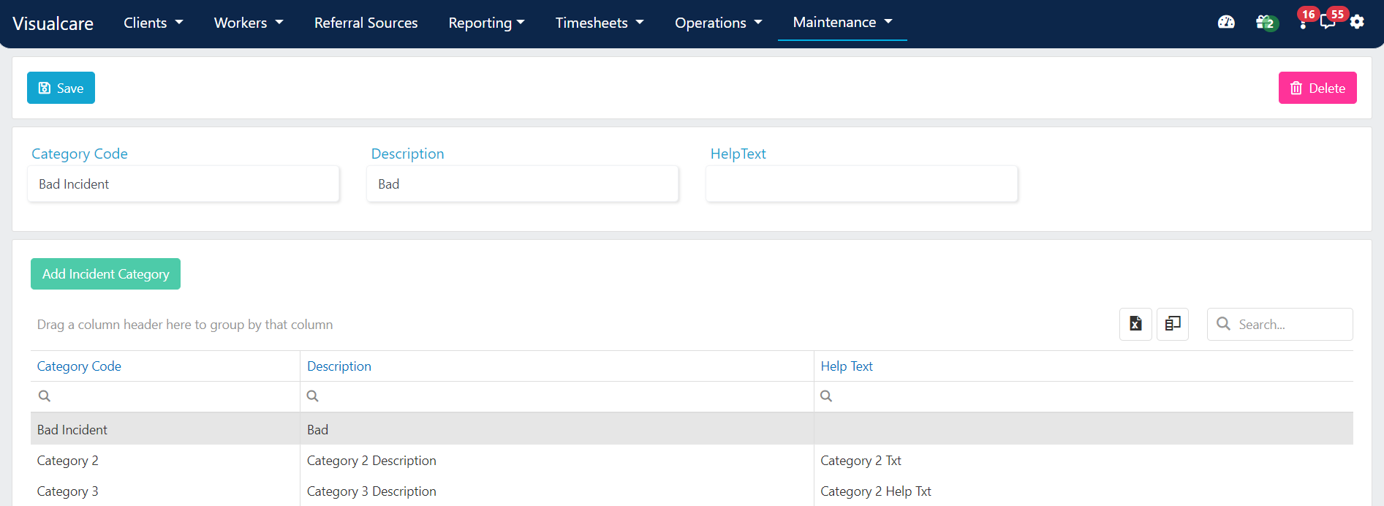The height and width of the screenshot is (506, 1384).
Task: Expand the Clients menu
Action: click(154, 23)
